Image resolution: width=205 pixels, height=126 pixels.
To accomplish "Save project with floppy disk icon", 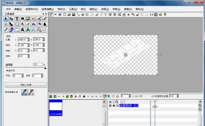I will (73, 14).
